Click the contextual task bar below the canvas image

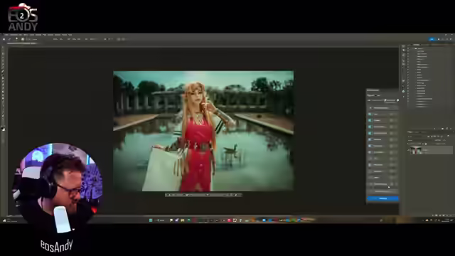[x=203, y=195]
